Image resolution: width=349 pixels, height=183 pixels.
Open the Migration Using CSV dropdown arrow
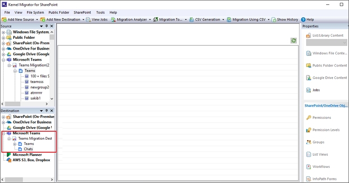(x=268, y=20)
